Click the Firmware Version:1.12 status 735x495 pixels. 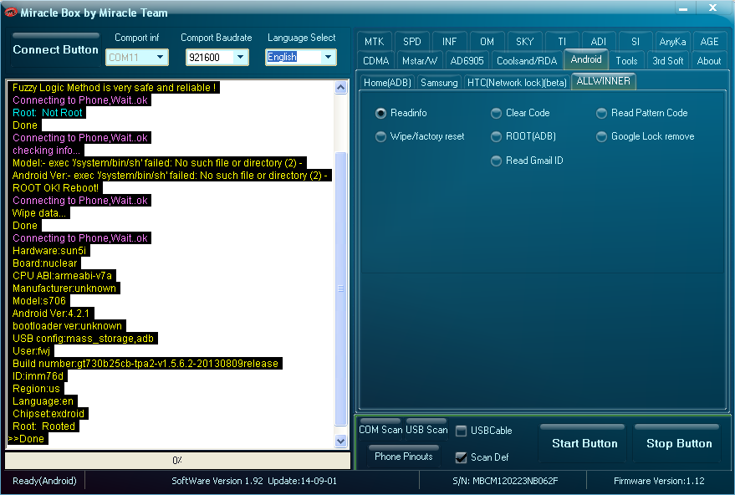[x=659, y=481]
